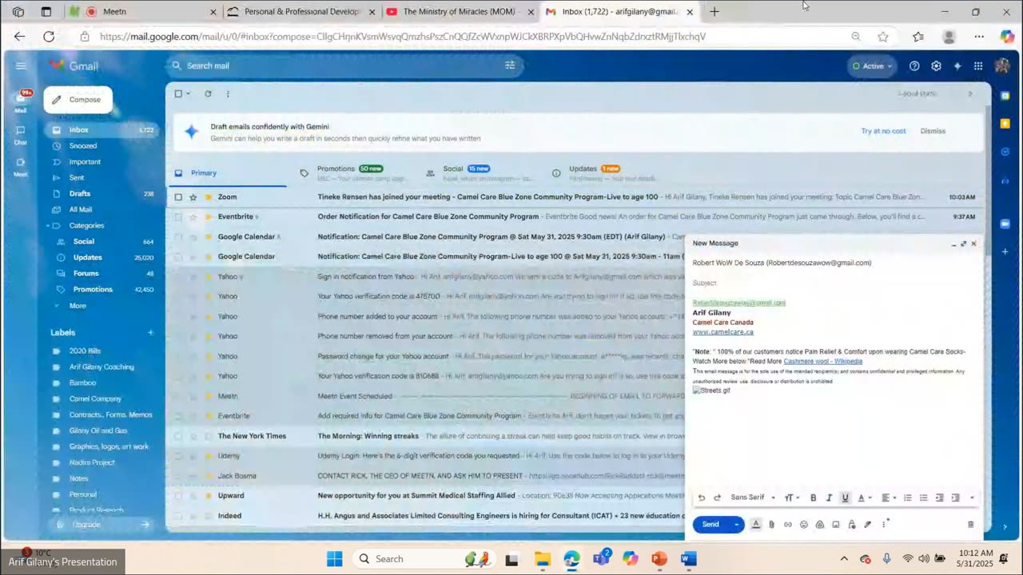Tick the select-all checkbox in the inbox toolbar
This screenshot has height=575, width=1023.
click(x=179, y=93)
